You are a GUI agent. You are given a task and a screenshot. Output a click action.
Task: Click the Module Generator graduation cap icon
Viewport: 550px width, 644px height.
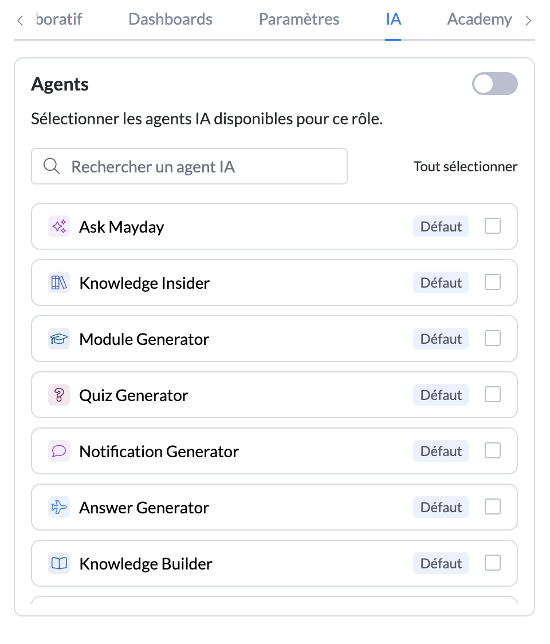click(59, 339)
